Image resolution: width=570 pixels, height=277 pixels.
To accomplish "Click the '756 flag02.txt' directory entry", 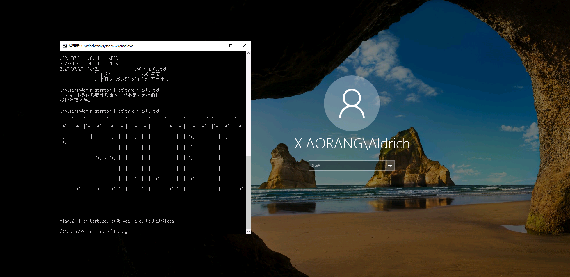I will tap(113, 69).
